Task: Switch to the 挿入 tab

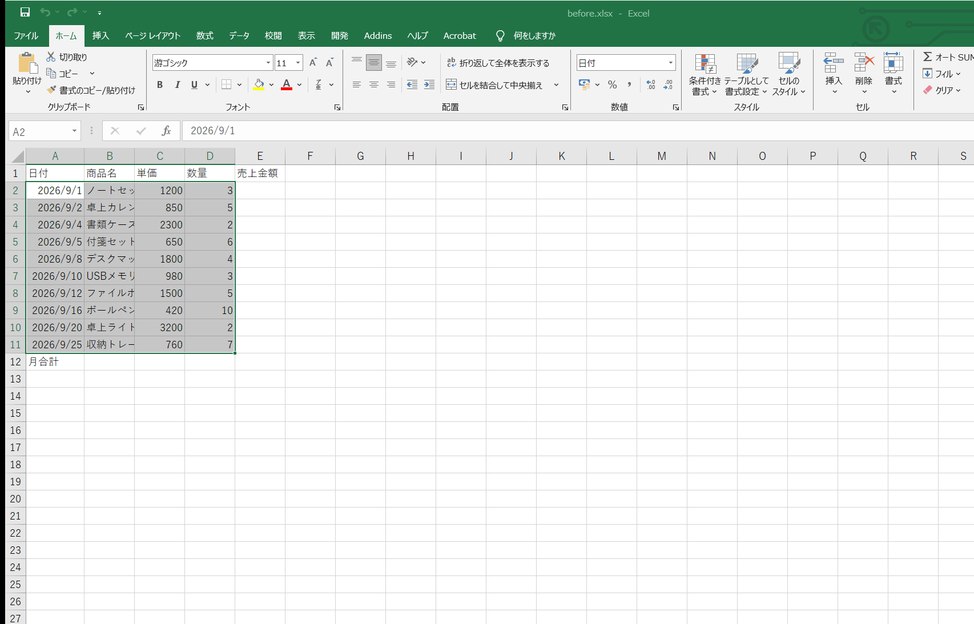Action: (x=100, y=35)
